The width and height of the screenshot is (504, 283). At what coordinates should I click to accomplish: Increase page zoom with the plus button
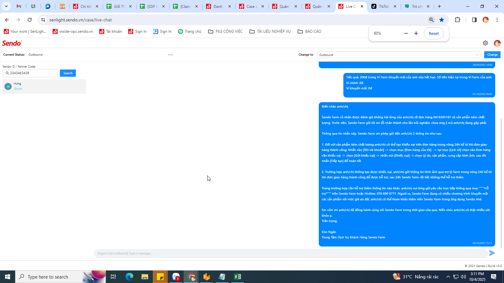416,33
